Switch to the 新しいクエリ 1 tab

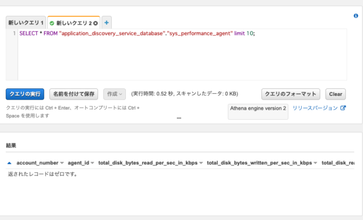tap(26, 23)
